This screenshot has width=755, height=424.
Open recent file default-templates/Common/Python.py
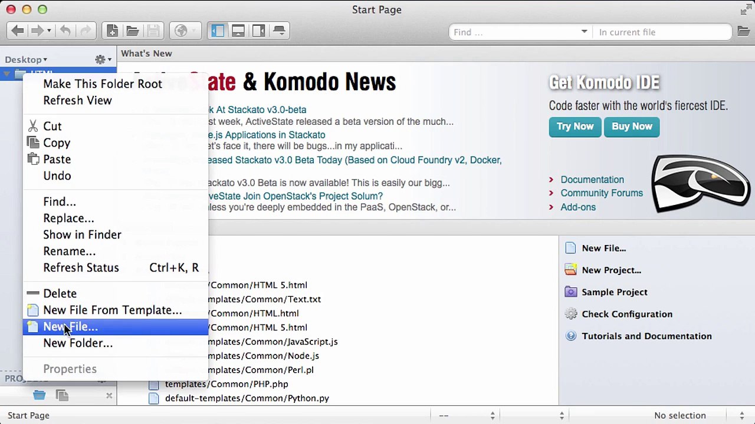point(247,398)
